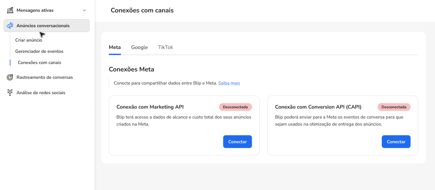This screenshot has width=435, height=190.
Task: Expand the Mensagens ativas chevron
Action: point(84,11)
